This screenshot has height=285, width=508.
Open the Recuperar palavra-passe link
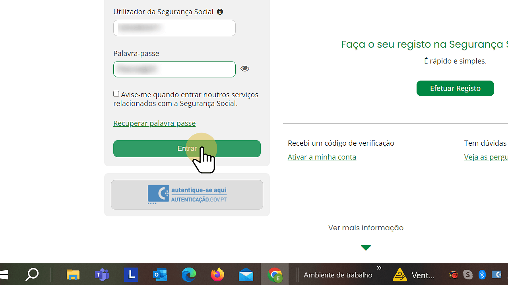point(154,123)
